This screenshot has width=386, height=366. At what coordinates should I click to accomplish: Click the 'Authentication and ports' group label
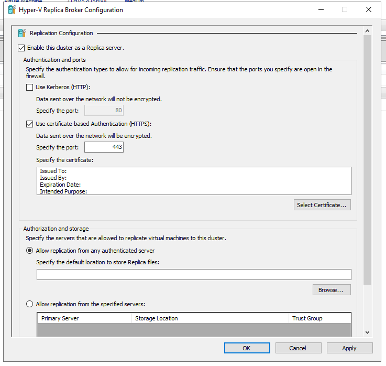coord(54,60)
